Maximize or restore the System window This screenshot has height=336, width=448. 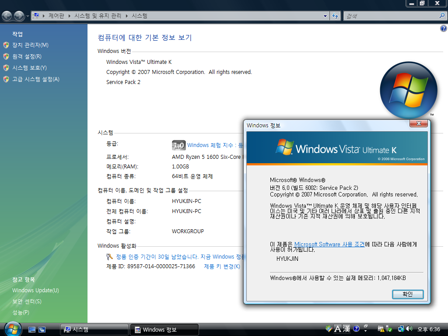tap(422, 3)
